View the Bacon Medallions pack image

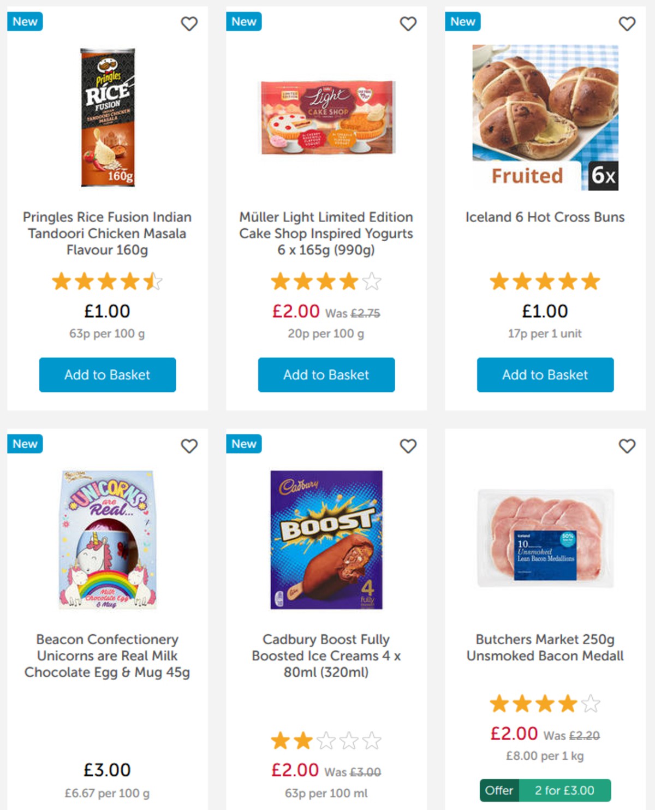click(545, 538)
